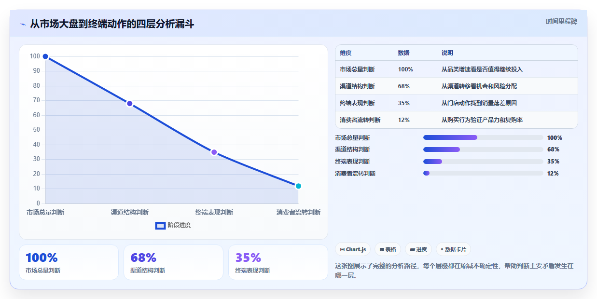Click the 市场总量判断 table row cell
The width and height of the screenshot is (597, 299).
click(x=357, y=69)
